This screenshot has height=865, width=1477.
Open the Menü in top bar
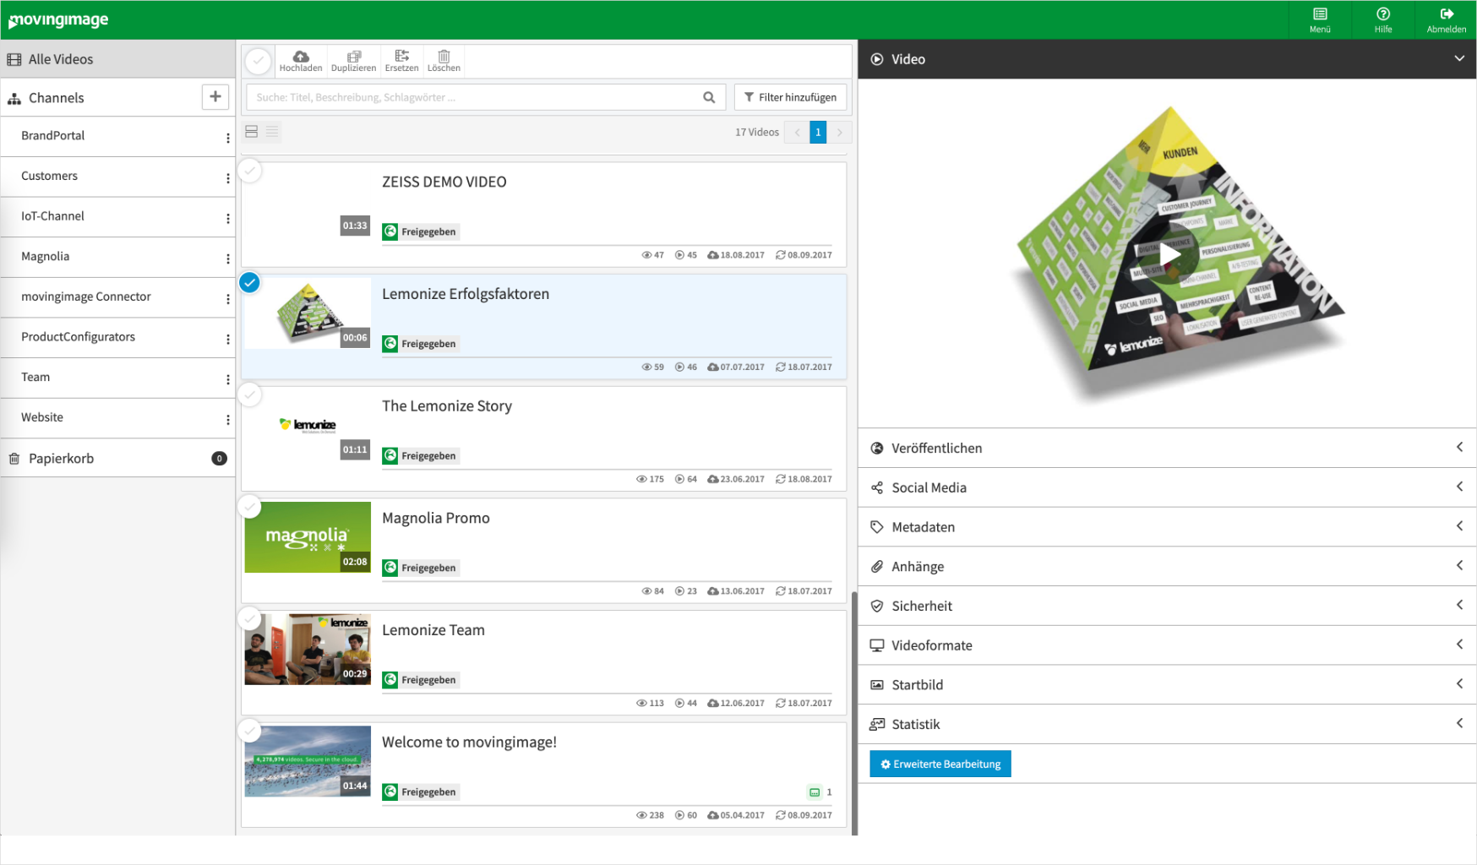pos(1319,19)
